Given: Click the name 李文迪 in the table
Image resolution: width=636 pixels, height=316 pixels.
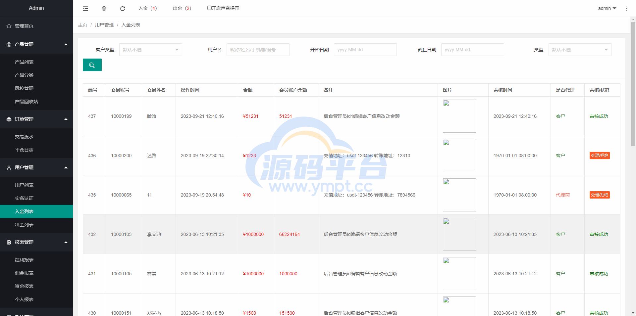Looking at the screenshot, I should click(154, 234).
